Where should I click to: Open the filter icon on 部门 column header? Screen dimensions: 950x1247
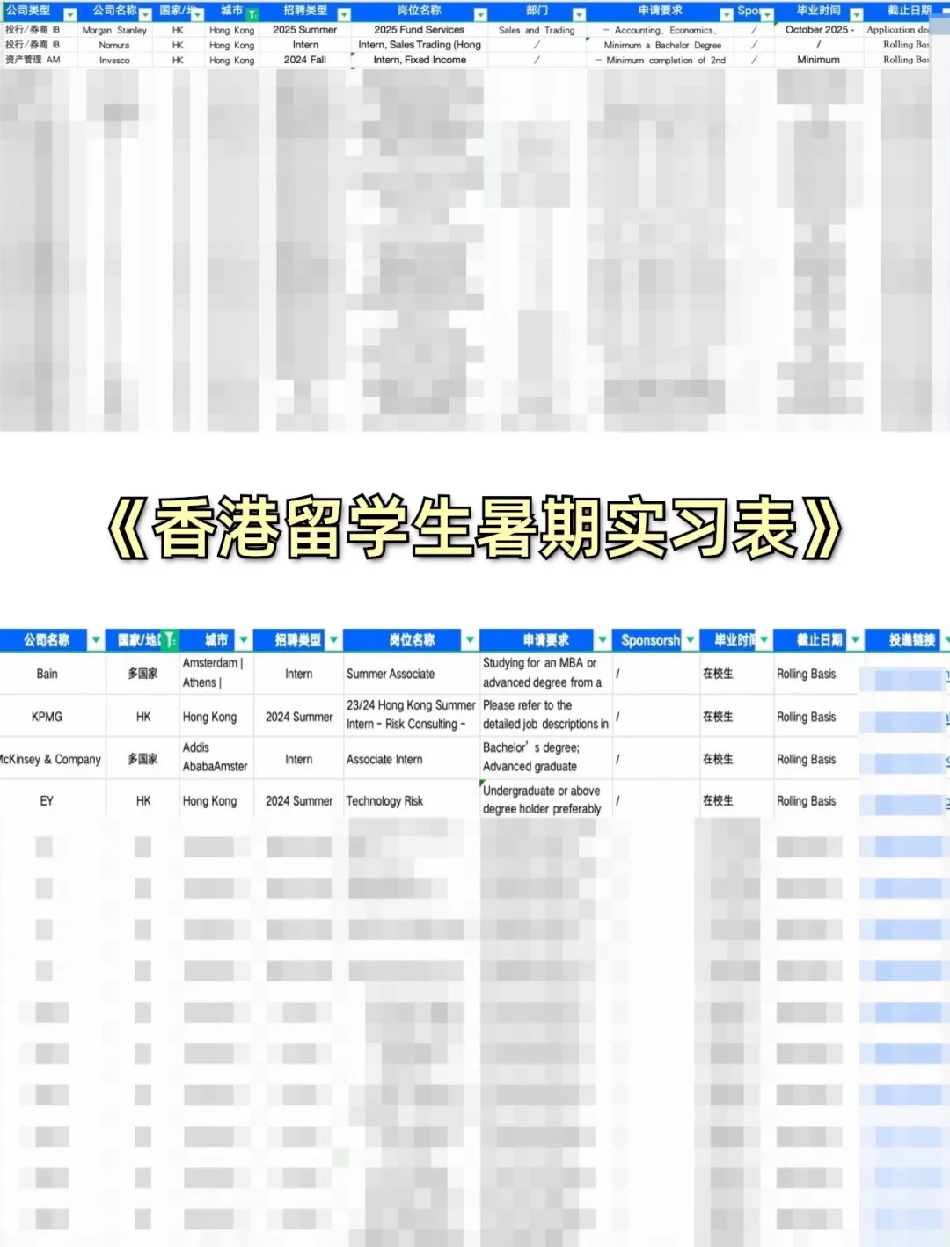(x=578, y=12)
